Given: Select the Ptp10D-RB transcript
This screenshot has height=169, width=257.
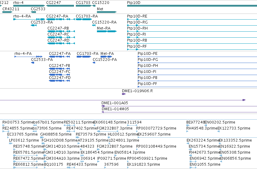Looking at the screenshot, I should click(192, 43).
